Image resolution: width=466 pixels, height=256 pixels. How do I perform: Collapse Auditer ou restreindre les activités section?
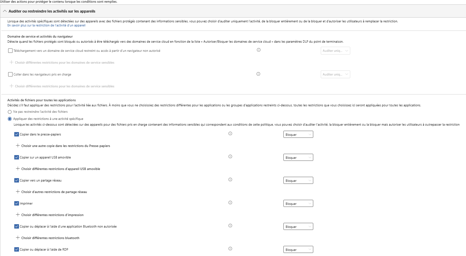[x=5, y=11]
